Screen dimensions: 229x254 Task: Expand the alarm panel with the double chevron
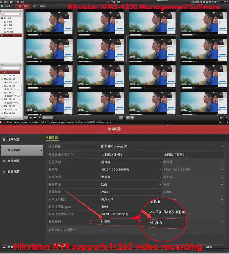tap(227, 122)
